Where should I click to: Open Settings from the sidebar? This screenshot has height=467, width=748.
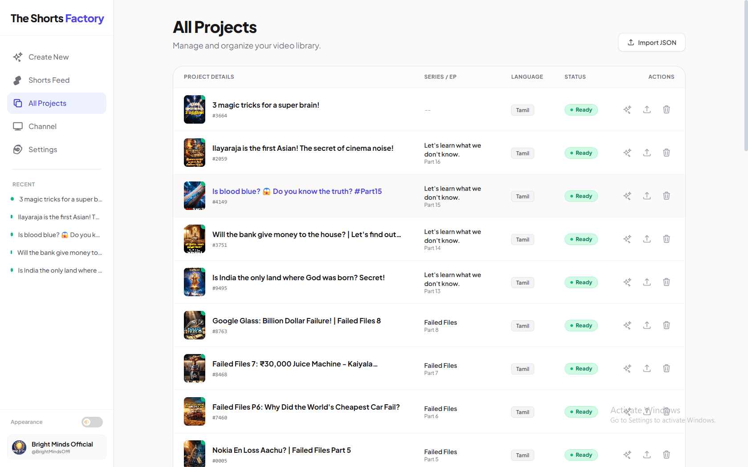[43, 149]
